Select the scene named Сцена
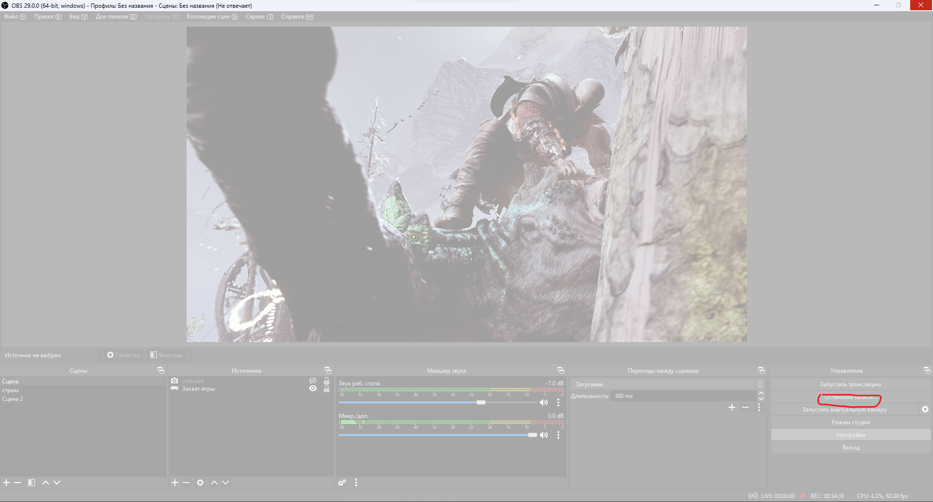The image size is (933, 502). [x=83, y=381]
